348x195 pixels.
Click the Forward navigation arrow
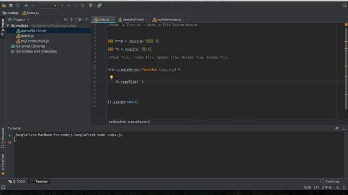[33, 5]
